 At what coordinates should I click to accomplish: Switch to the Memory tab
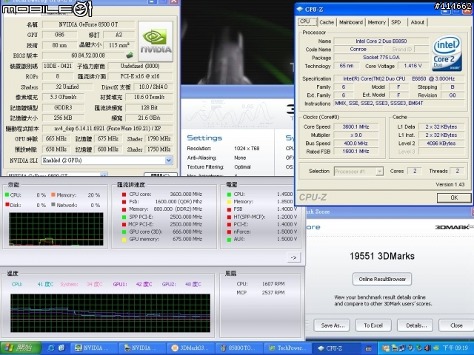point(377,22)
